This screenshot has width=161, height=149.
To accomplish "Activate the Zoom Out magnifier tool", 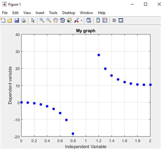I will tap(49, 20).
